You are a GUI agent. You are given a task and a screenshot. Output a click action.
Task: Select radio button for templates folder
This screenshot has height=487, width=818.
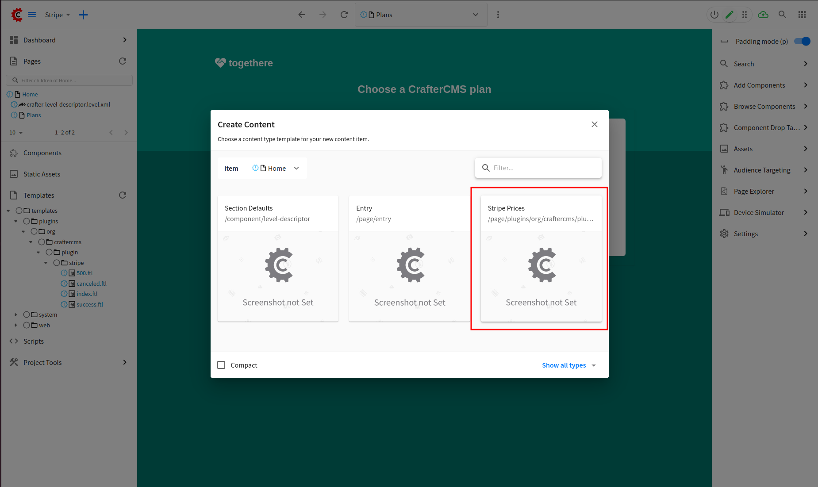coord(19,211)
